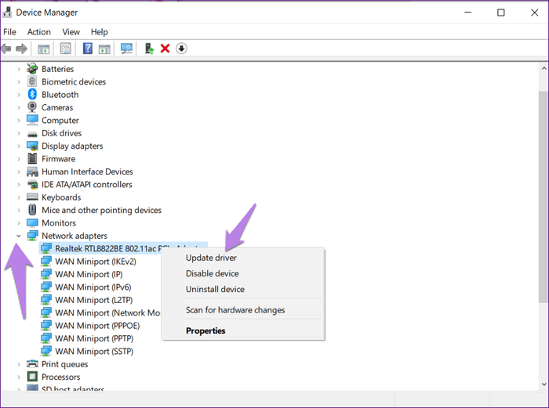The height and width of the screenshot is (408, 549).
Task: Expand the Print queues node
Action: coord(19,364)
